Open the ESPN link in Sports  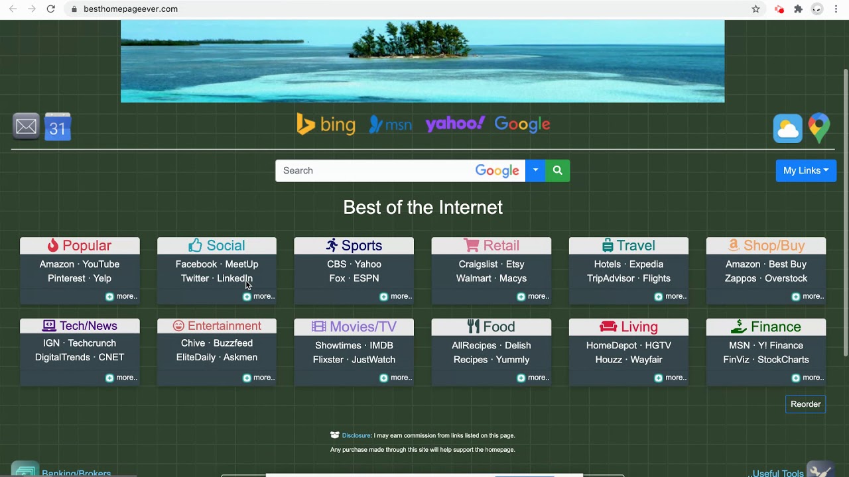[366, 278]
